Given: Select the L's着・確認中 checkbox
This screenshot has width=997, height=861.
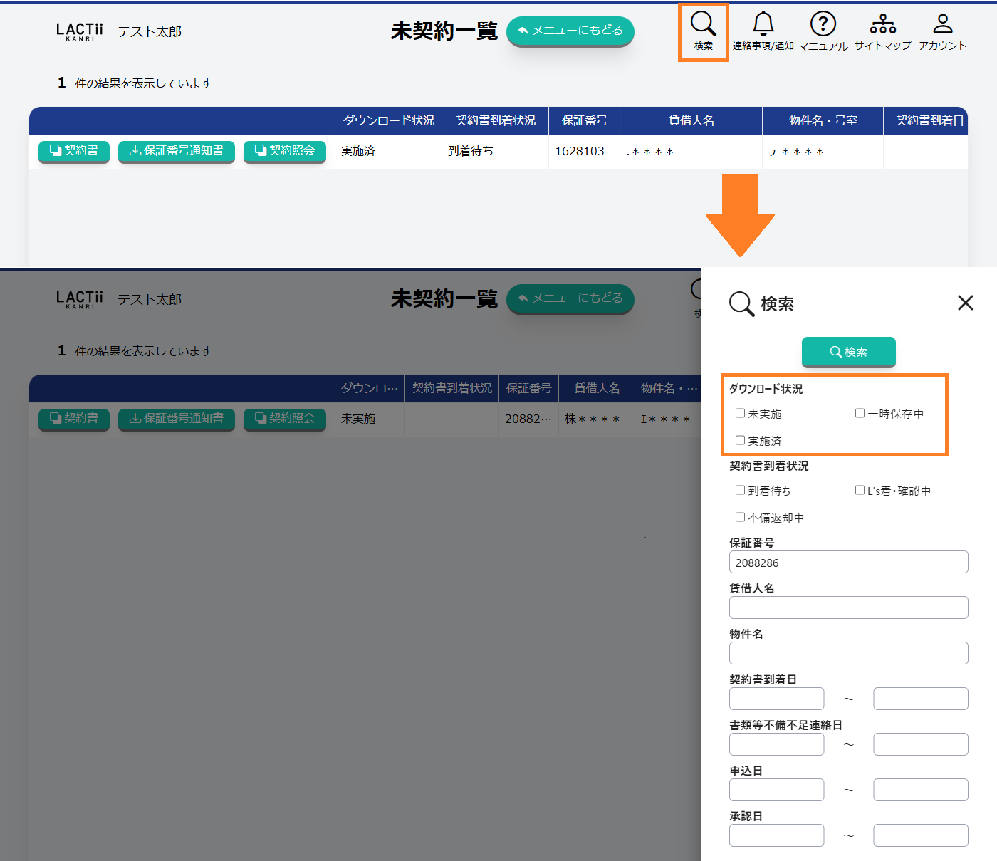Looking at the screenshot, I should [x=860, y=490].
